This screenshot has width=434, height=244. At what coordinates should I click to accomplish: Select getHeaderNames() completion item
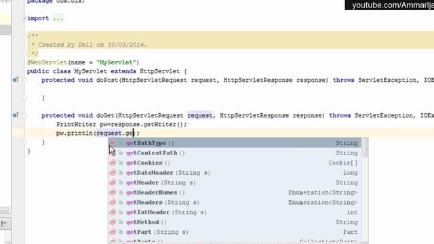point(235,192)
